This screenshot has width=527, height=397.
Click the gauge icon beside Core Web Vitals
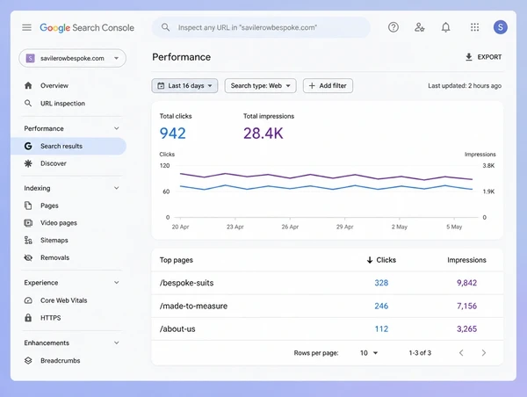pos(28,300)
